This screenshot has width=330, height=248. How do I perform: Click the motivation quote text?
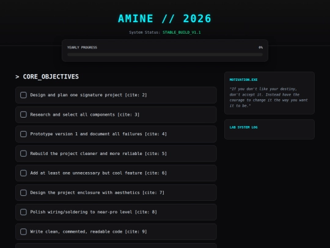click(268, 97)
